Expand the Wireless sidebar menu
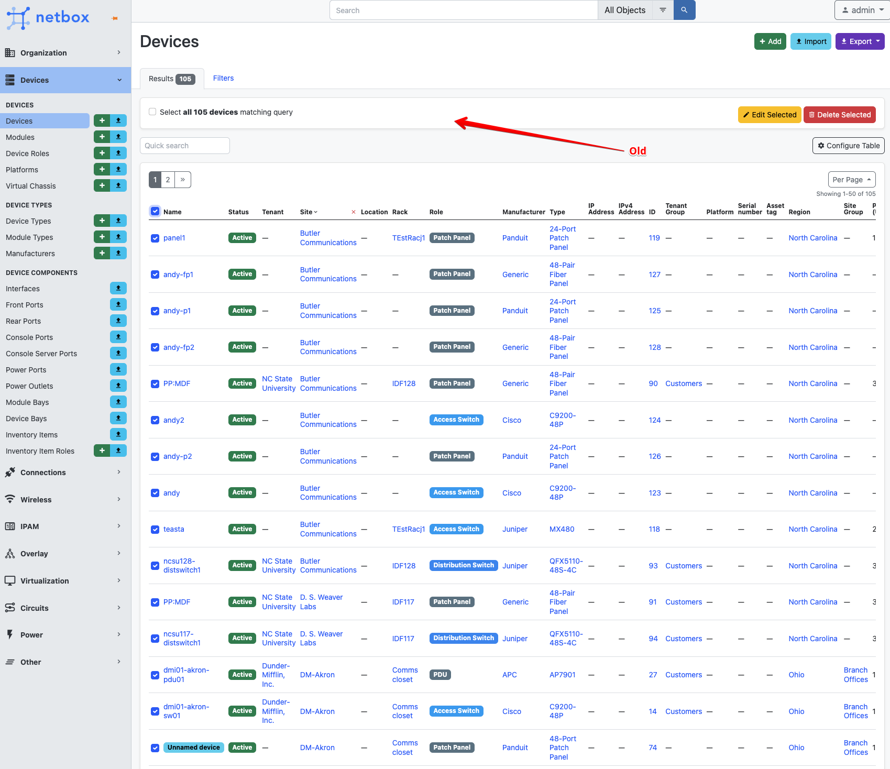The image size is (890, 769). [x=65, y=500]
